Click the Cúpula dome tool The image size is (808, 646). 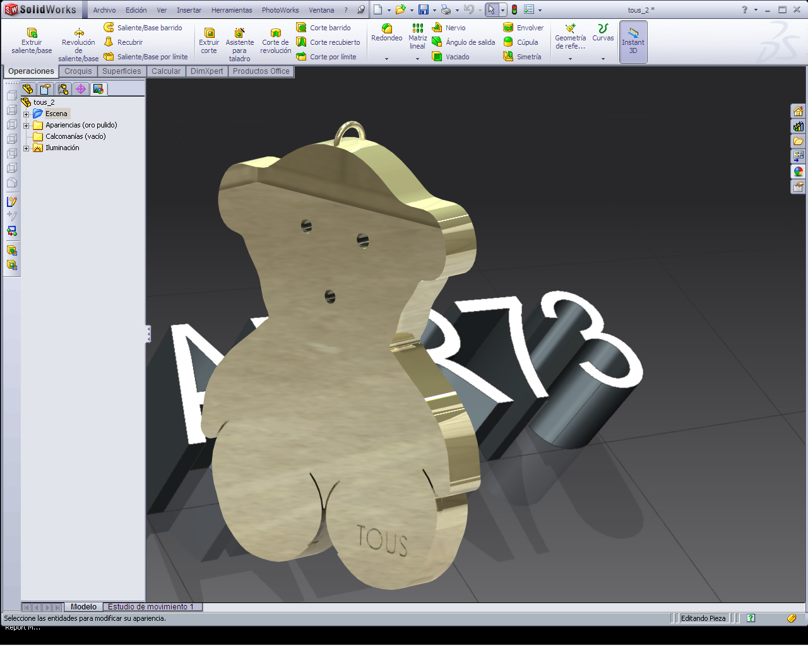click(521, 42)
